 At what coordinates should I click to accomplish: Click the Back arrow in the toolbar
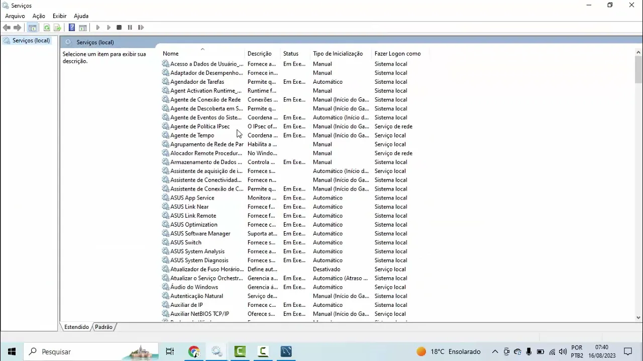pyautogui.click(x=7, y=28)
